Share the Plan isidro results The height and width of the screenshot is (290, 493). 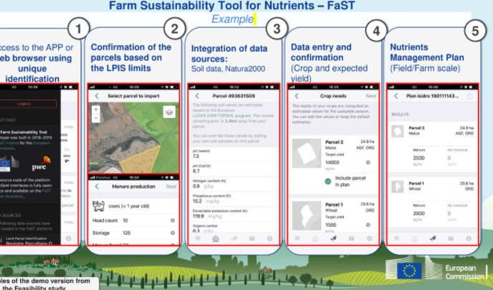click(469, 95)
